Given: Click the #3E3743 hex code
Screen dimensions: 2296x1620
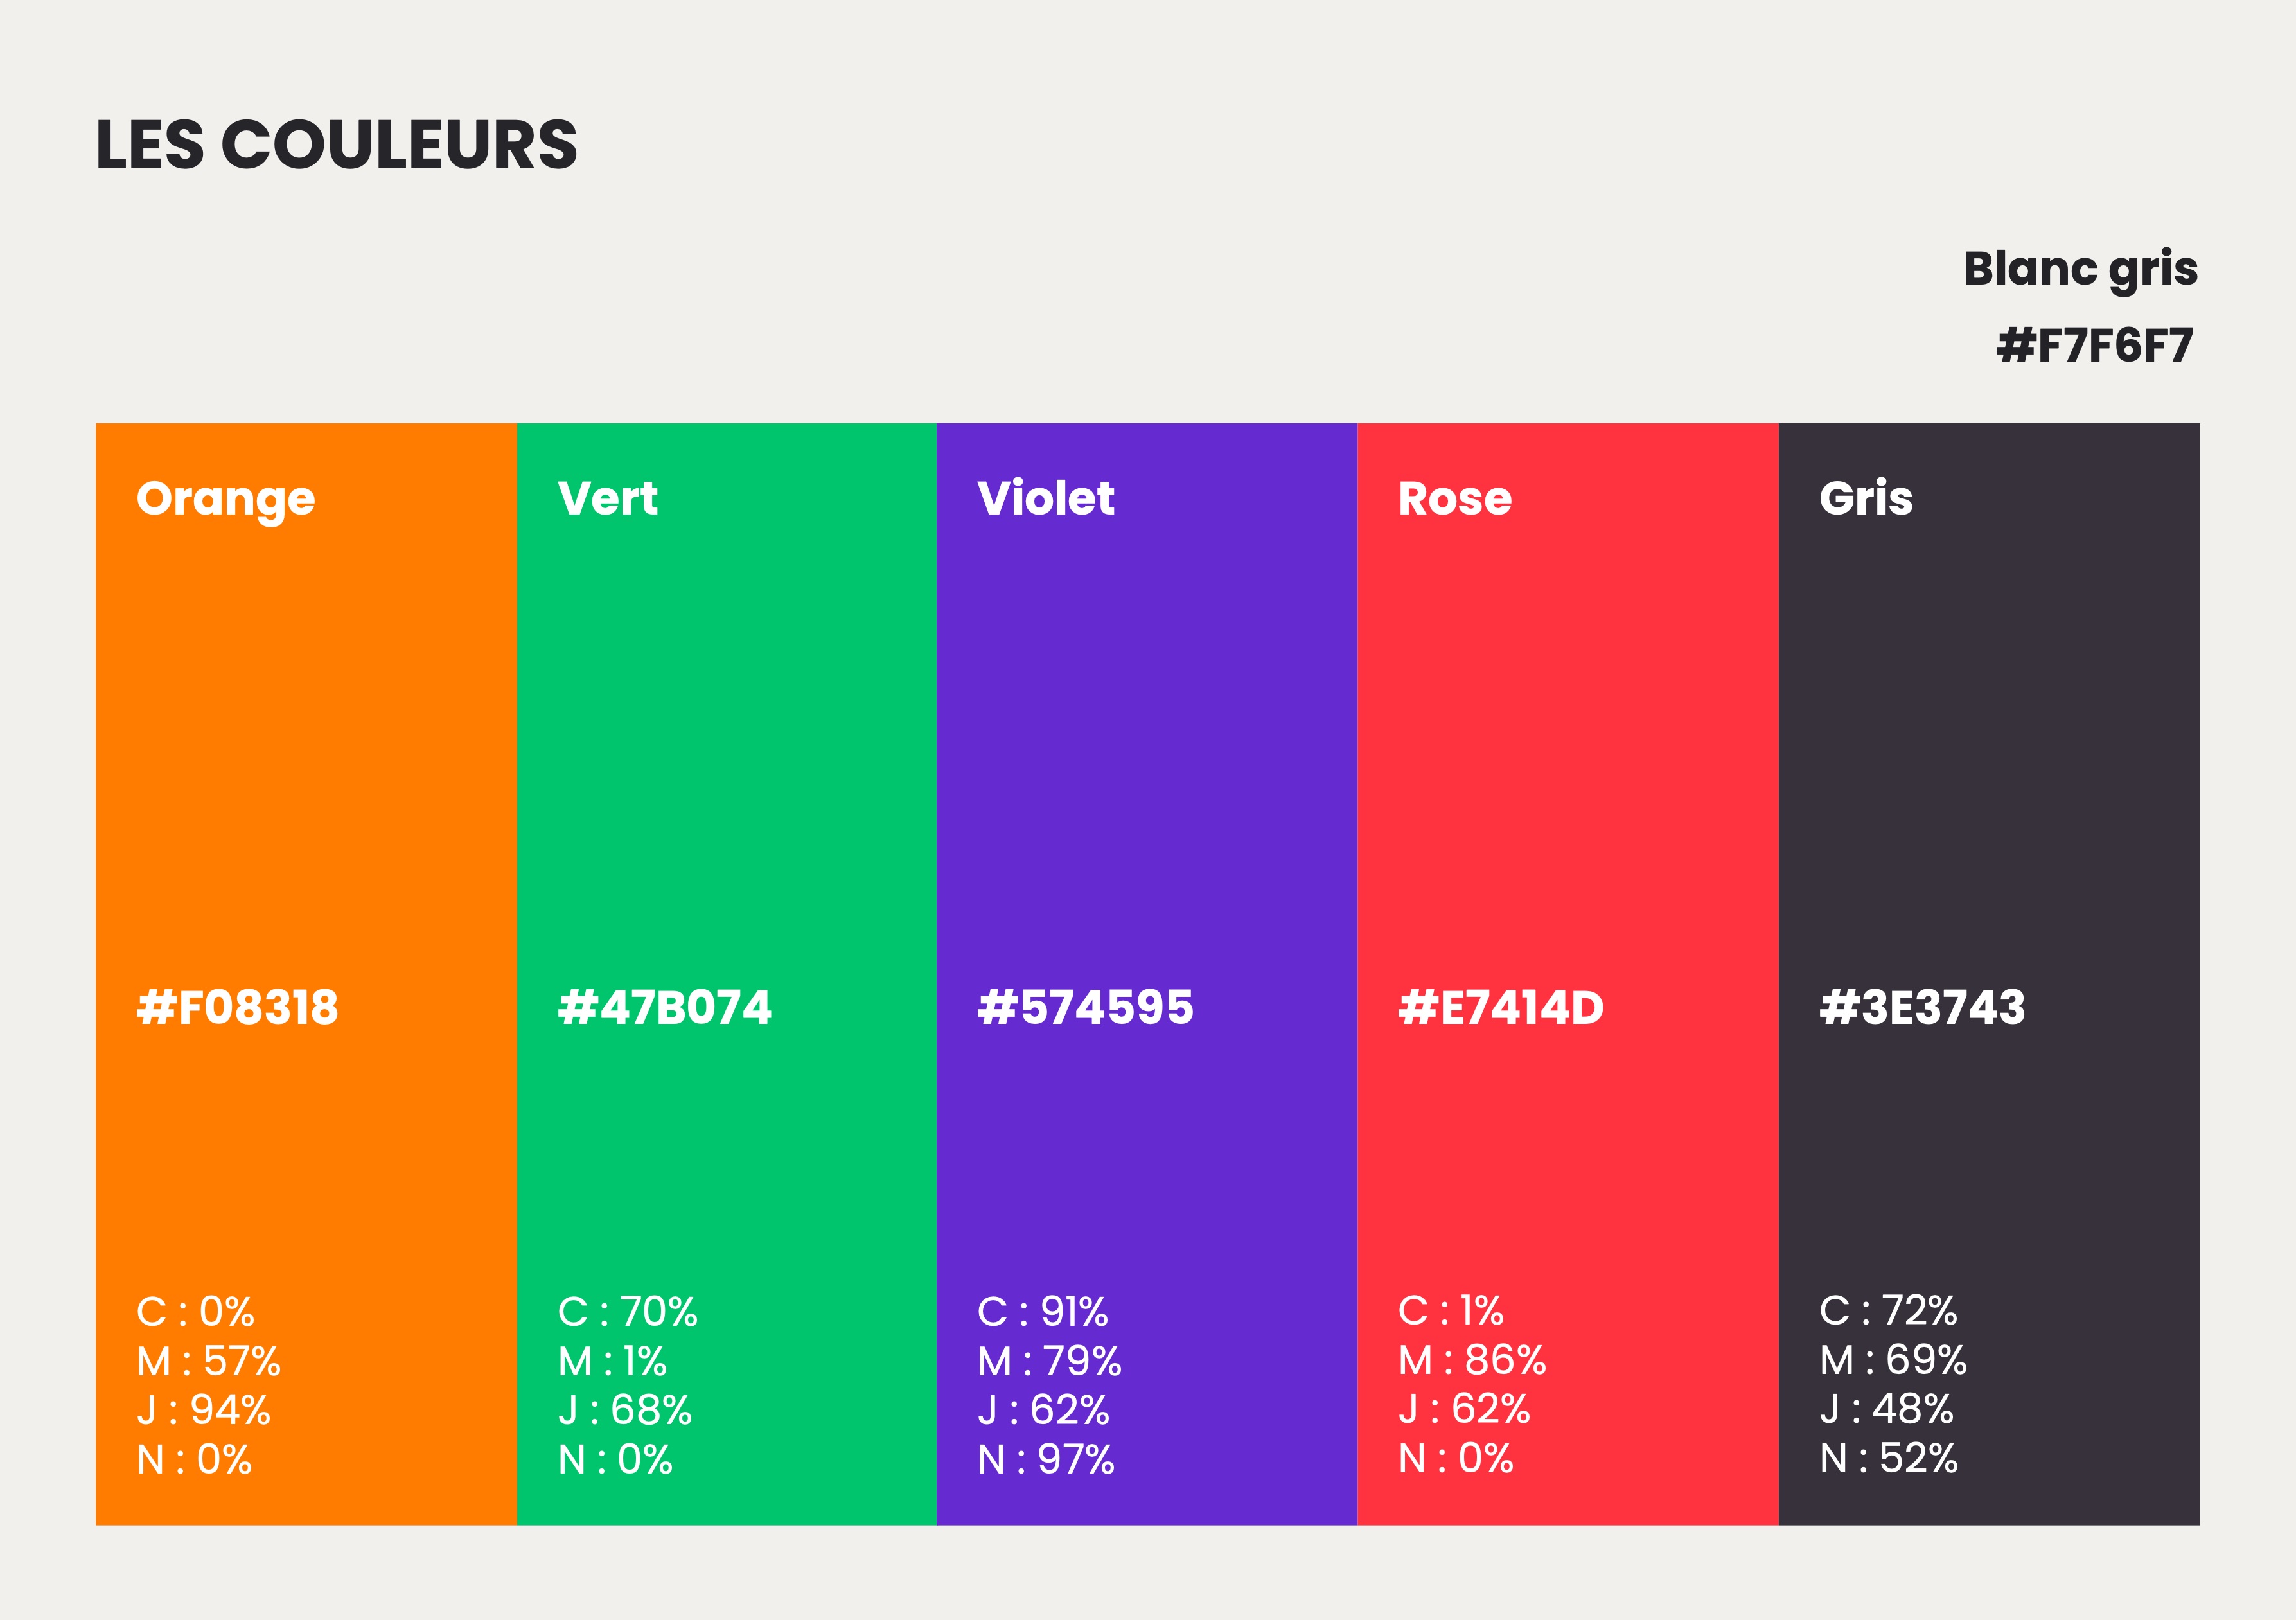Looking at the screenshot, I should 1922,1007.
